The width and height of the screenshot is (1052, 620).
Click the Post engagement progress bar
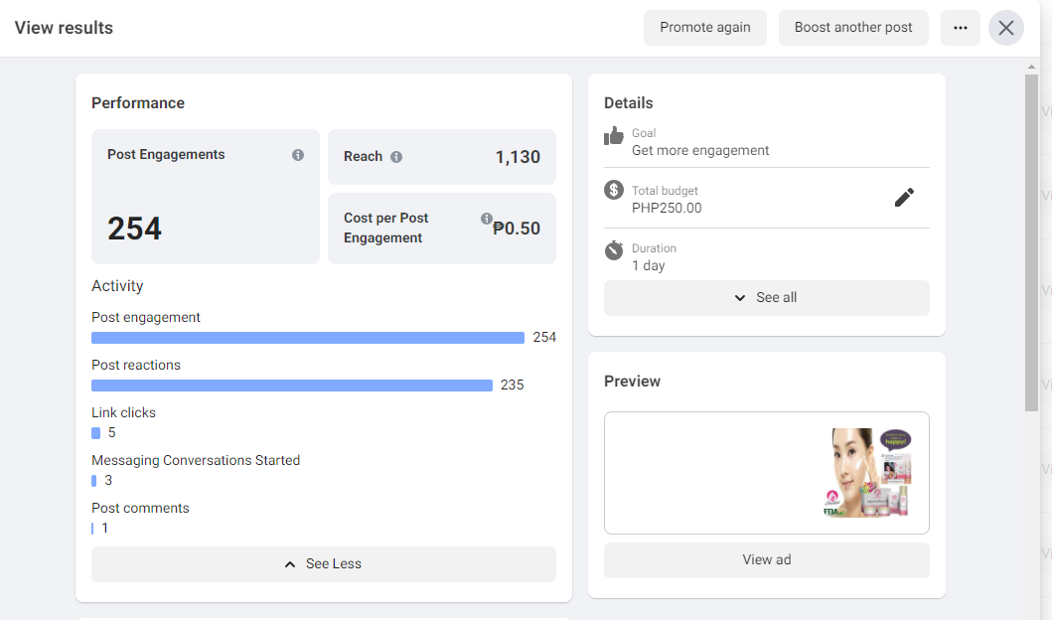click(308, 338)
